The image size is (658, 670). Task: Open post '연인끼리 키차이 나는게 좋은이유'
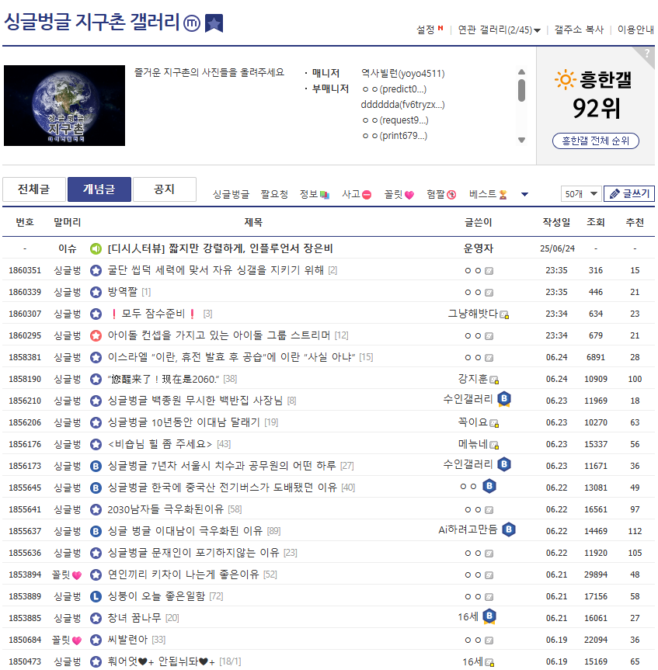tap(183, 575)
